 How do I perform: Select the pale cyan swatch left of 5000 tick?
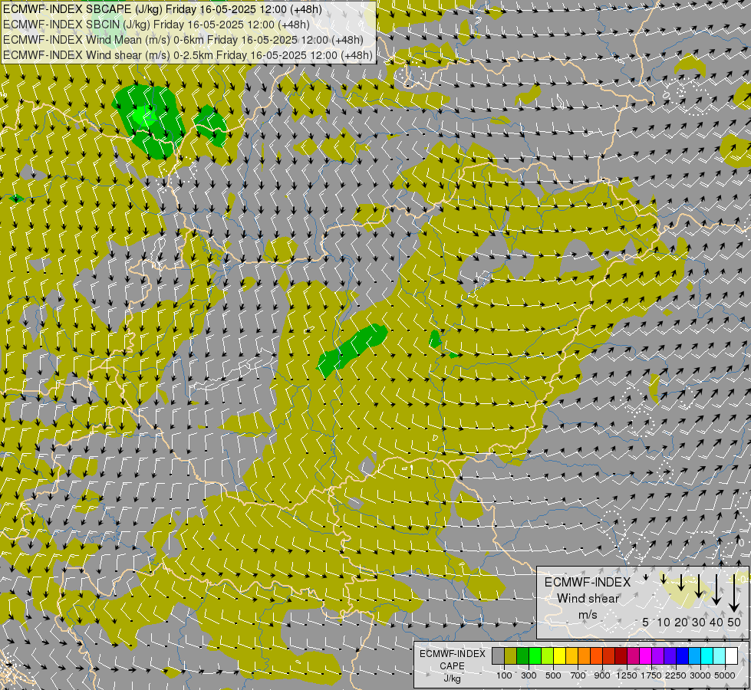[x=720, y=656]
